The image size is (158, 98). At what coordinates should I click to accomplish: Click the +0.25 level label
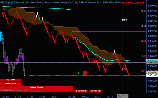(x=144, y=26)
